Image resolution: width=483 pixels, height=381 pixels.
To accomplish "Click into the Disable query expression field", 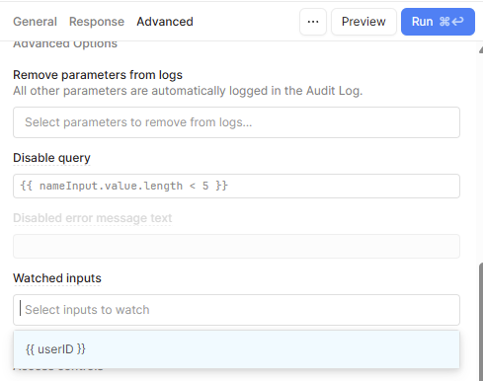I will tap(236, 186).
